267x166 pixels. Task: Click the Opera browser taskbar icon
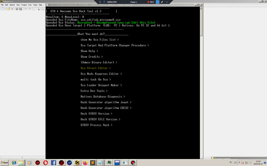tap(45, 163)
